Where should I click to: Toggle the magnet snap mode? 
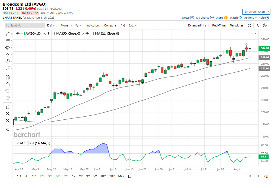[8, 77]
